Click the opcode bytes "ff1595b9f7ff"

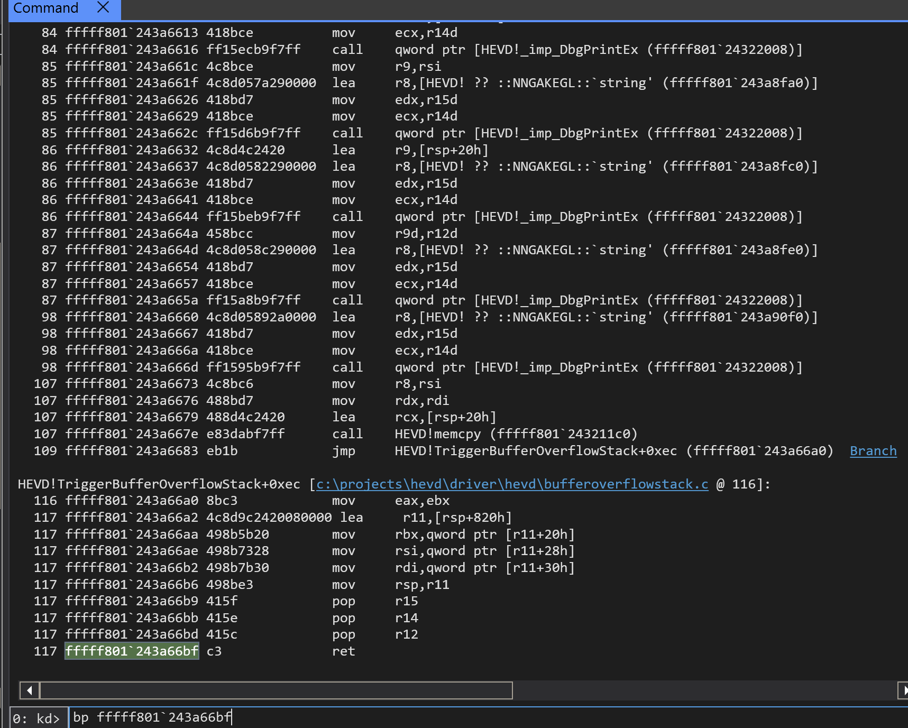tap(253, 367)
